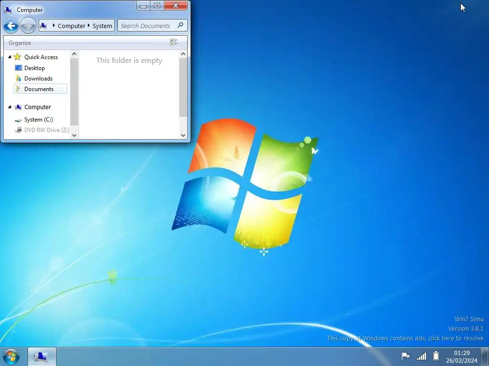Click the title bar Computer icon

click(8, 10)
